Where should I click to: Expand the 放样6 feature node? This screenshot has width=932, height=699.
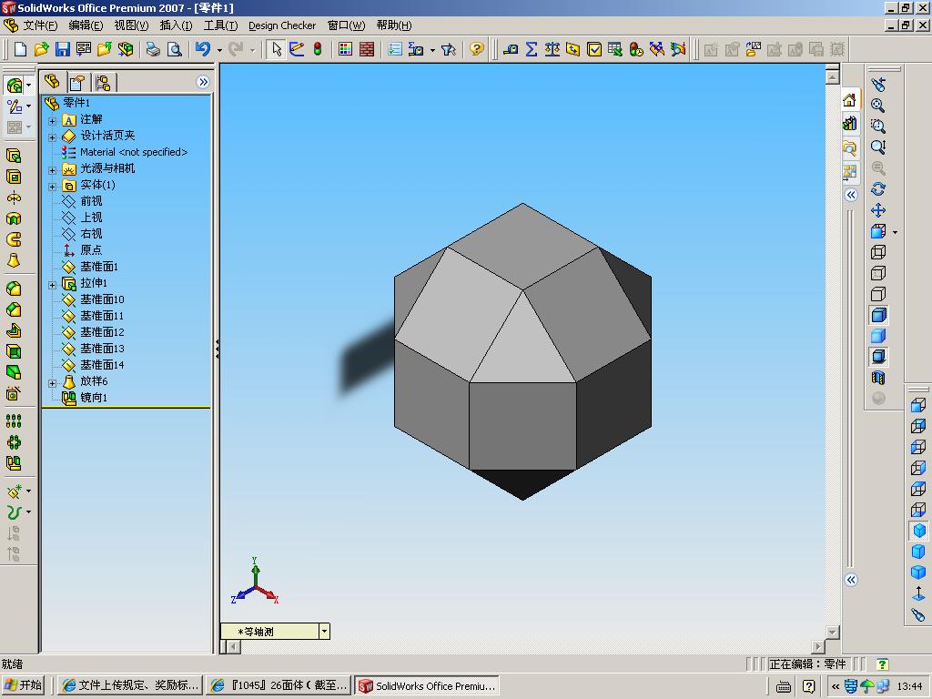[52, 383]
